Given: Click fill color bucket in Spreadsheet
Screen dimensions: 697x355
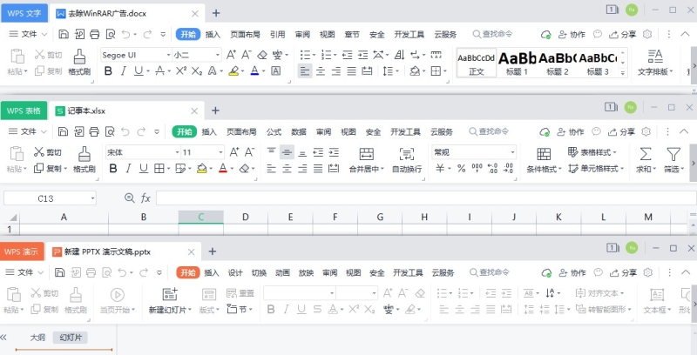Looking at the screenshot, I should (x=202, y=168).
